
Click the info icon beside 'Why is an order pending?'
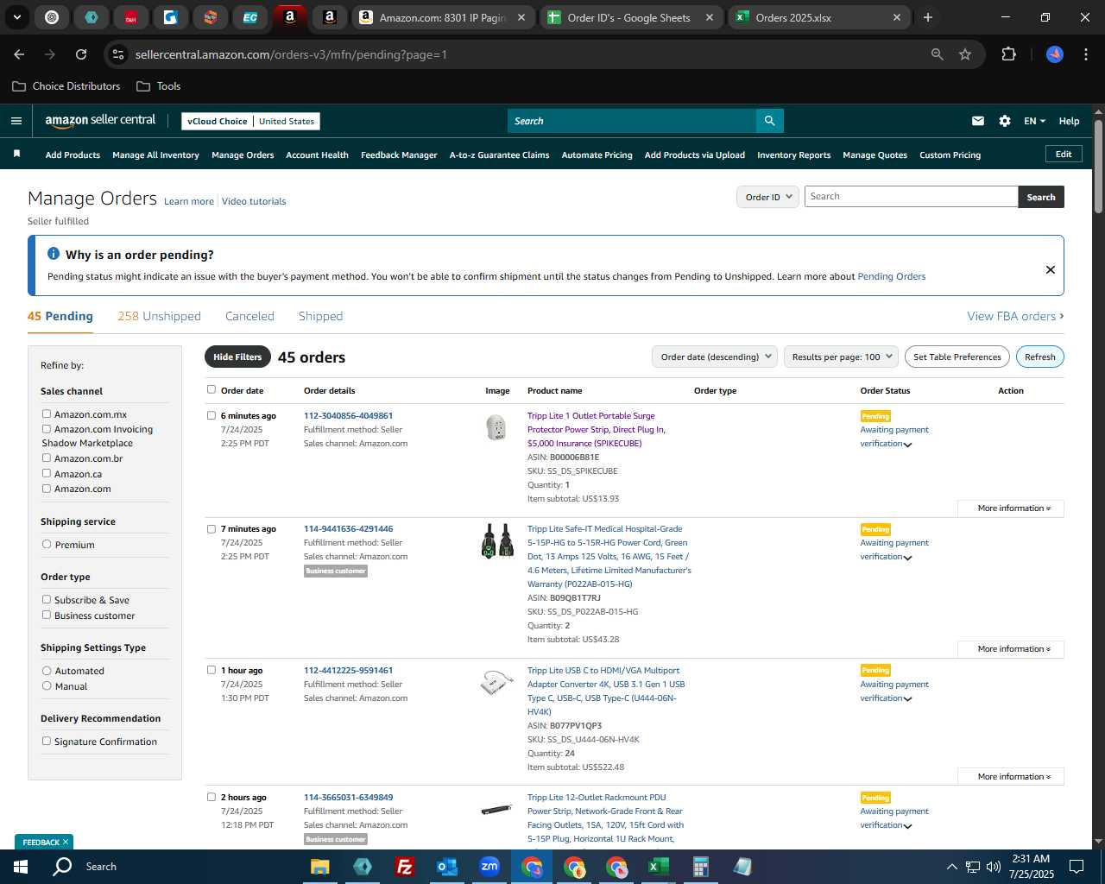pos(54,254)
